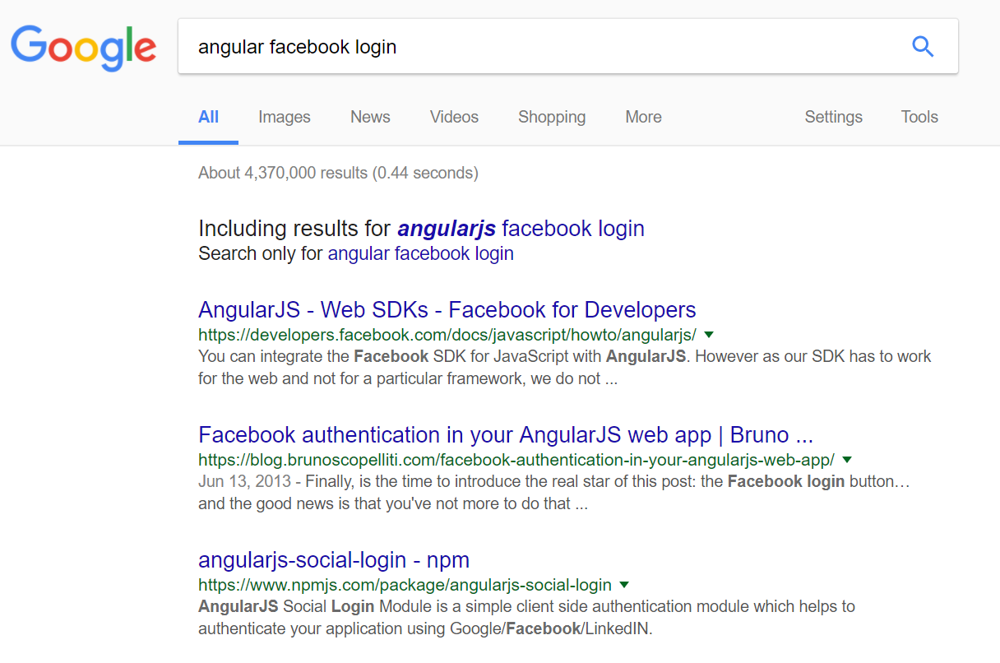Search only for angular facebook login
1000x663 pixels.
point(420,253)
